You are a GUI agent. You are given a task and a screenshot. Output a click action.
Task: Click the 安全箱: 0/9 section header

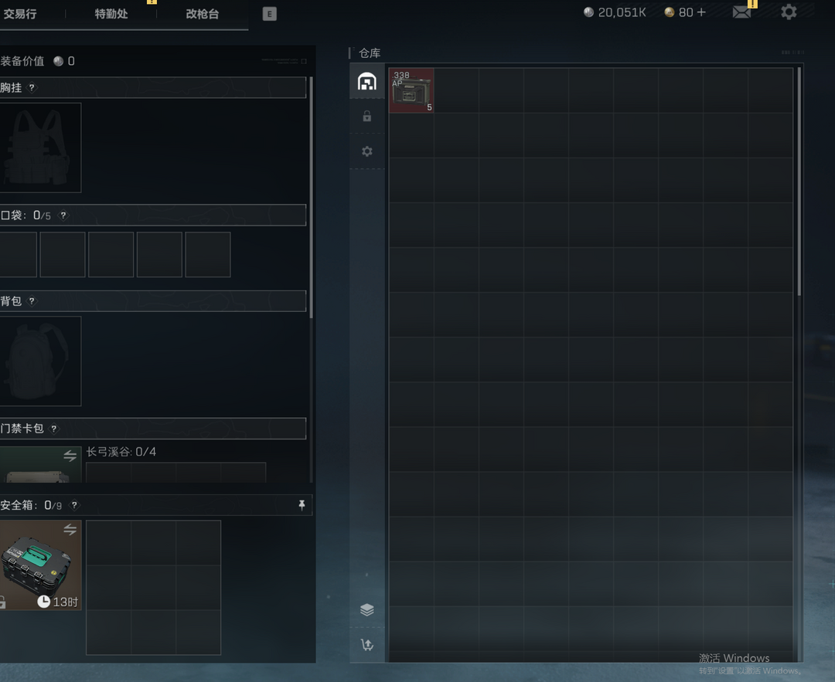tap(156, 505)
